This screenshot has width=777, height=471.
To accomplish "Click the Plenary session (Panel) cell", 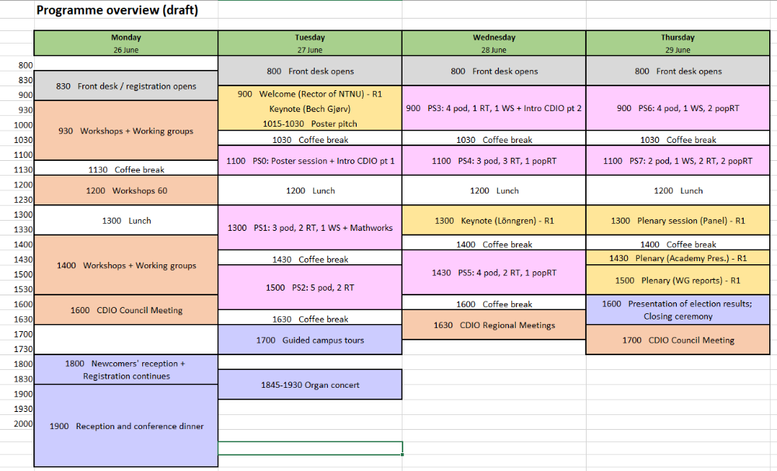I will [x=677, y=221].
